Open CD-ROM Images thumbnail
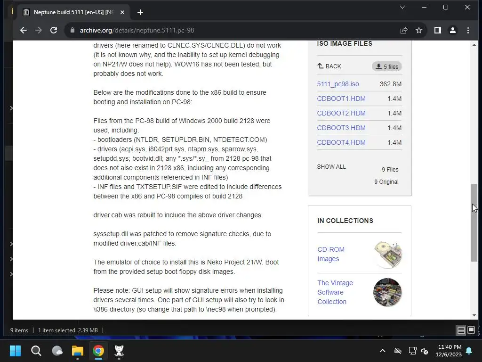 click(x=388, y=255)
